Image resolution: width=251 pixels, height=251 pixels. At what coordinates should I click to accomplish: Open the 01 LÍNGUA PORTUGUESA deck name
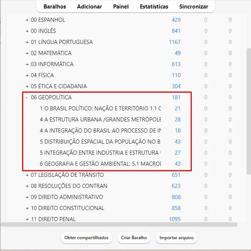[61, 42]
